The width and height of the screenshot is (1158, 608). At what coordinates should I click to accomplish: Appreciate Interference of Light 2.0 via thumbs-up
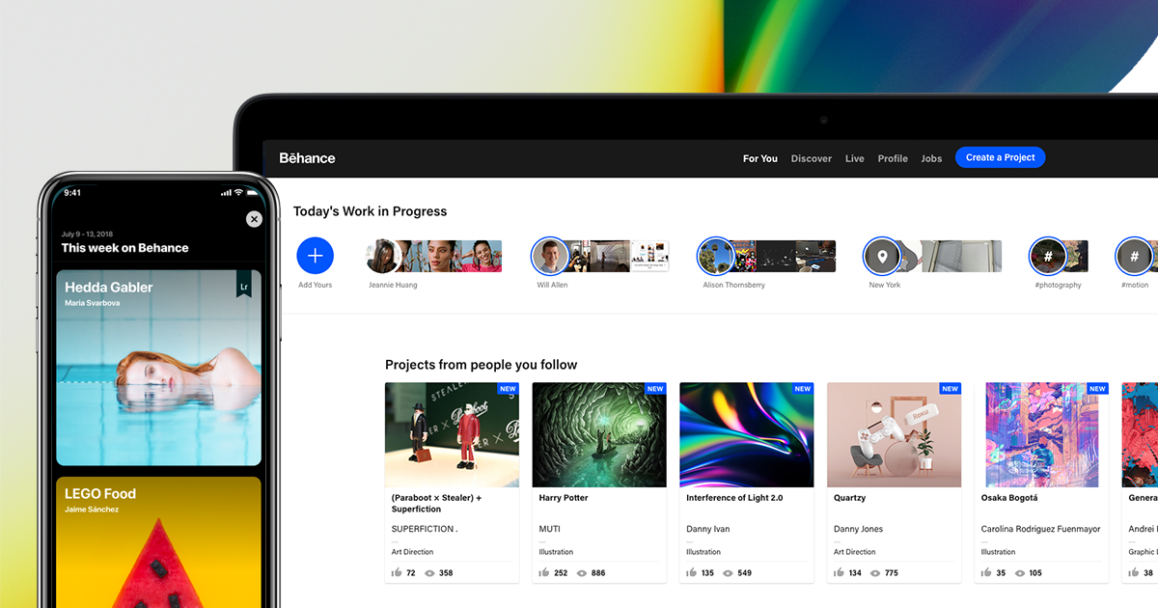692,572
